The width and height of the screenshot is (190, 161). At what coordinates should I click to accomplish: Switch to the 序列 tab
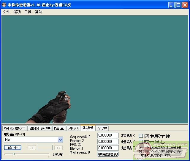point(73,128)
